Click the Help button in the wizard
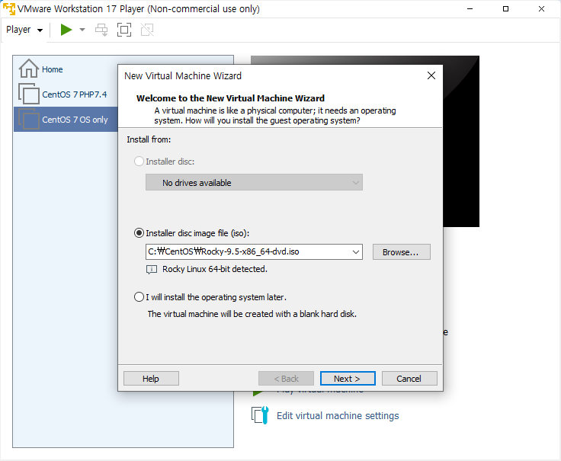Viewport: 561px width, 461px height. (151, 379)
